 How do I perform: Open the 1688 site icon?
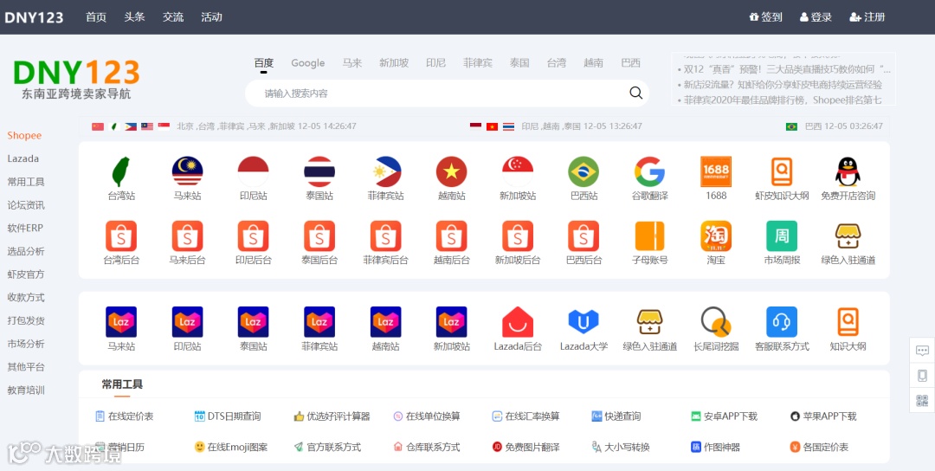point(716,171)
